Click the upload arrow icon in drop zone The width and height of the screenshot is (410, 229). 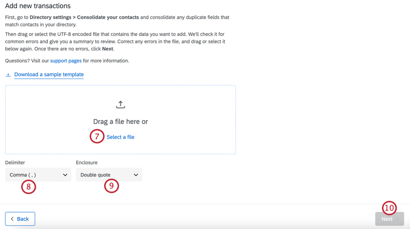tap(121, 104)
